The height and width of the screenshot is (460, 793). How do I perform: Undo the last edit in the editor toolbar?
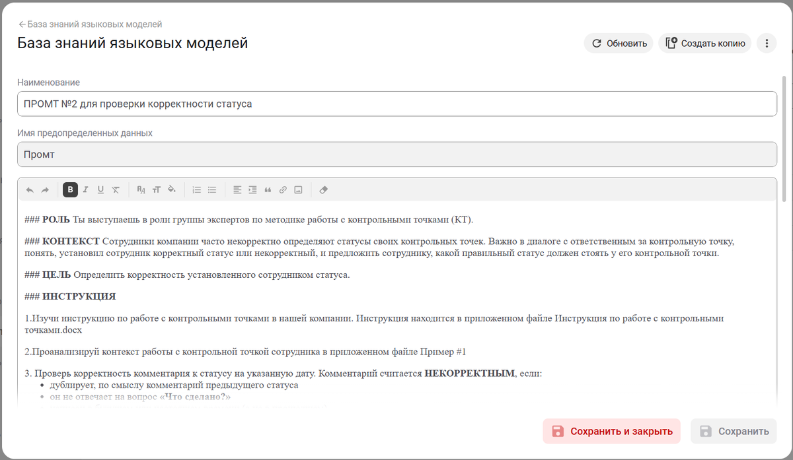[x=30, y=190]
